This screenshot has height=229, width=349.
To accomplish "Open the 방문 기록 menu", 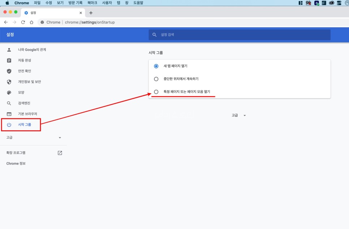I will [x=75, y=3].
